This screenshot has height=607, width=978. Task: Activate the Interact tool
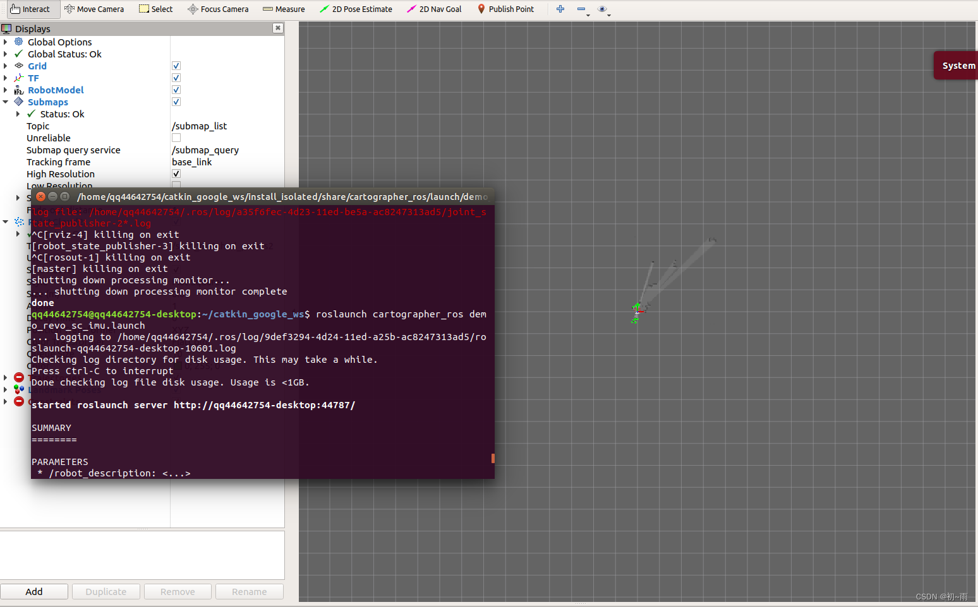point(30,9)
